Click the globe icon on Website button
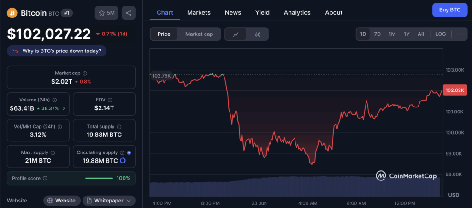This screenshot has height=208, width=472. [x=50, y=201]
